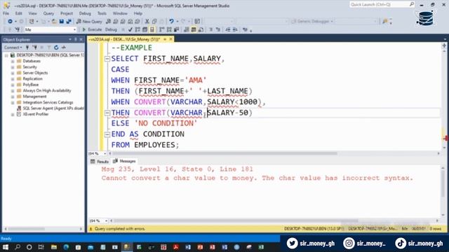This screenshot has height=252, width=449.
Task: Switch to the Results tab
Action: (100, 162)
